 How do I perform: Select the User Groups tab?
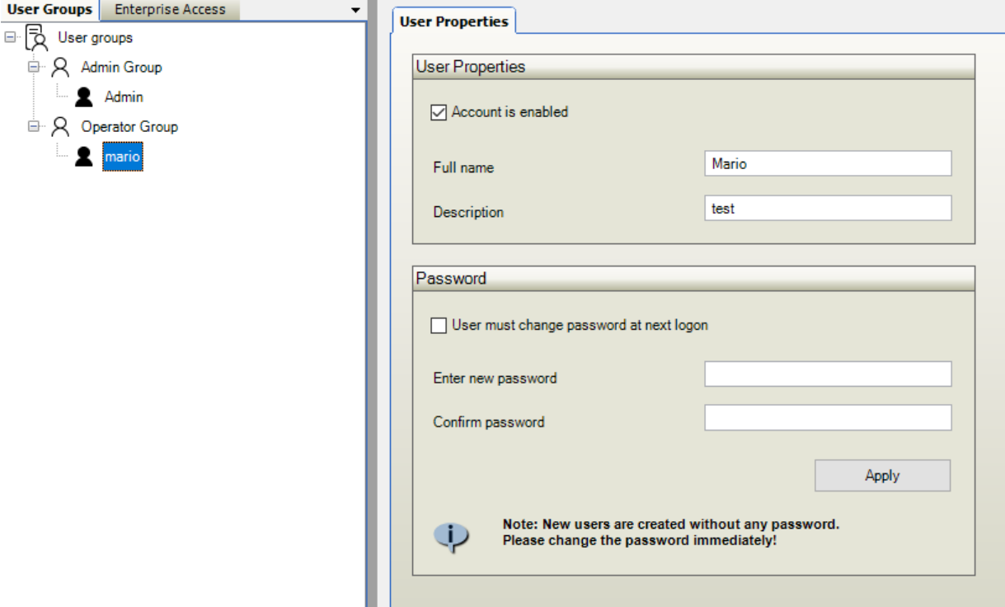pos(49,10)
